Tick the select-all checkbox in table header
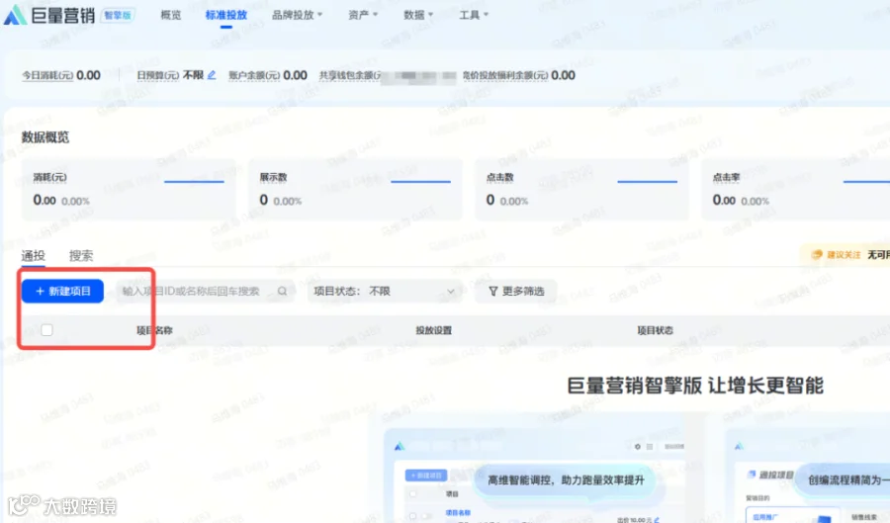The width and height of the screenshot is (890, 523). [46, 329]
